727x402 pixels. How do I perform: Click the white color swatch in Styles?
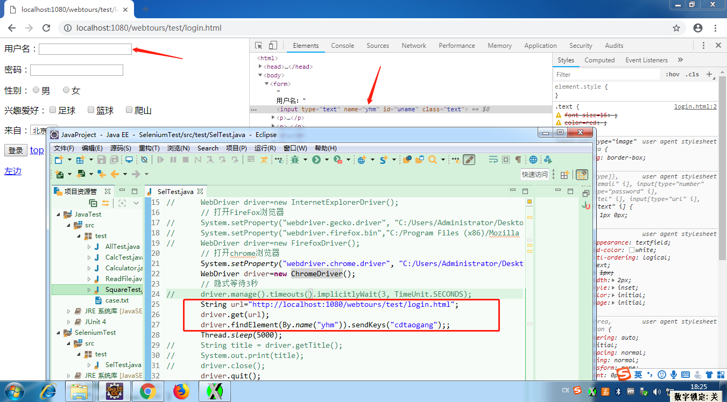[x=632, y=250]
